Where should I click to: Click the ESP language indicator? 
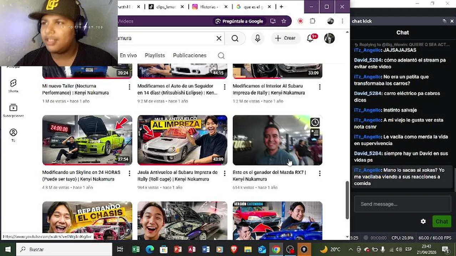click(x=409, y=249)
